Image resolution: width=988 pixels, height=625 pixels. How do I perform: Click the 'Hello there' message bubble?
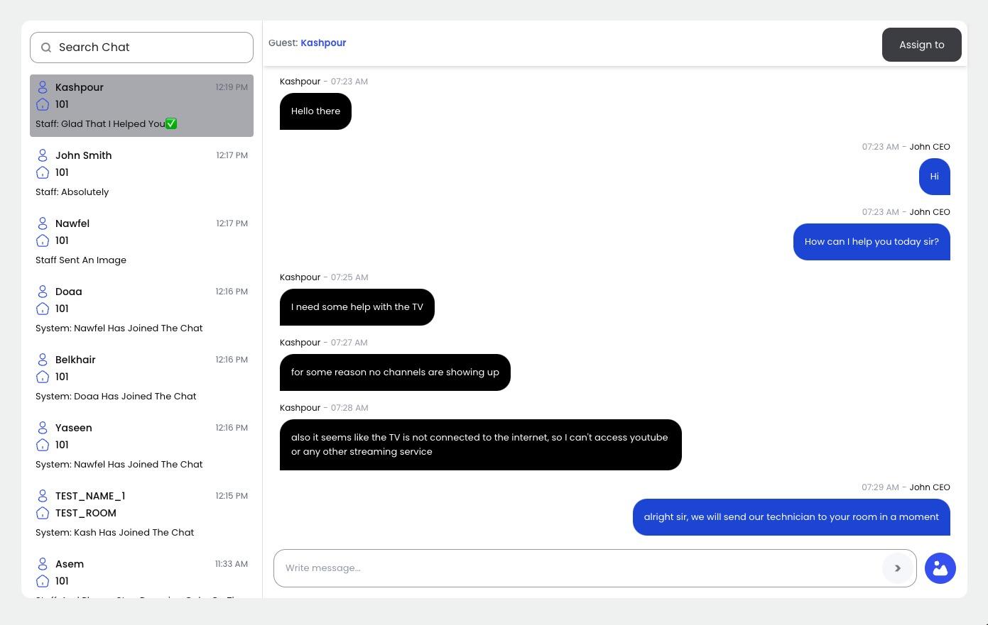pyautogui.click(x=315, y=111)
